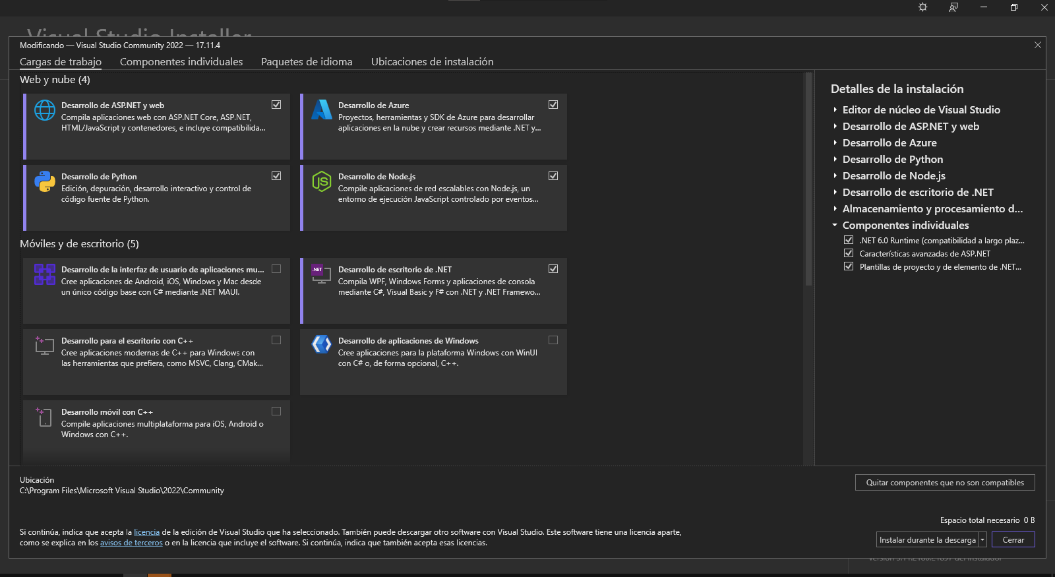Collapse Componentes individuales section
Screen dimensions: 1055x577
(x=835, y=225)
